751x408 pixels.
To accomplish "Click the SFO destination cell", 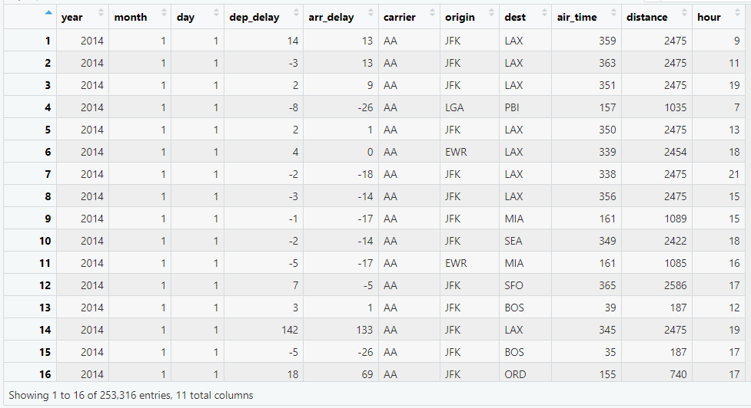I will click(x=513, y=285).
